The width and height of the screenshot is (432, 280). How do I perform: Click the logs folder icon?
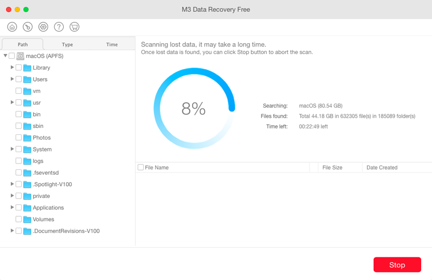(x=27, y=161)
